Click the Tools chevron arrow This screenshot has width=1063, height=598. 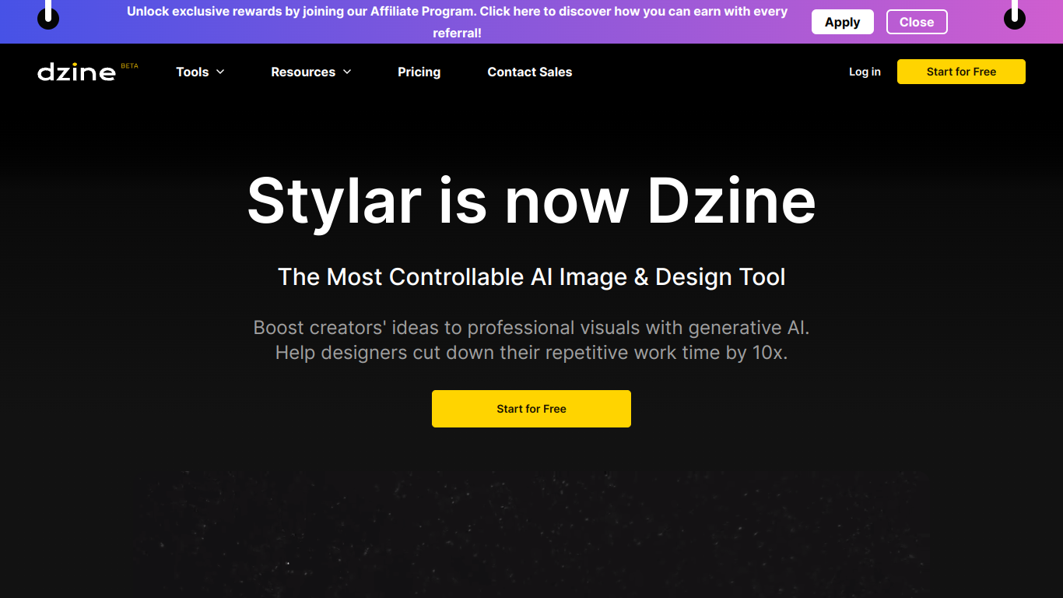pos(220,72)
